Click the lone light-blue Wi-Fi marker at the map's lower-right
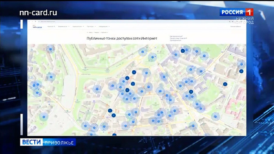274x154 pixels. click(x=216, y=116)
